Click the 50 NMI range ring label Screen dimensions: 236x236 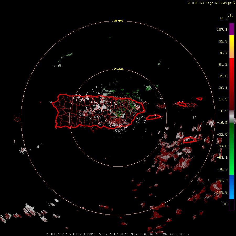[x=118, y=69]
